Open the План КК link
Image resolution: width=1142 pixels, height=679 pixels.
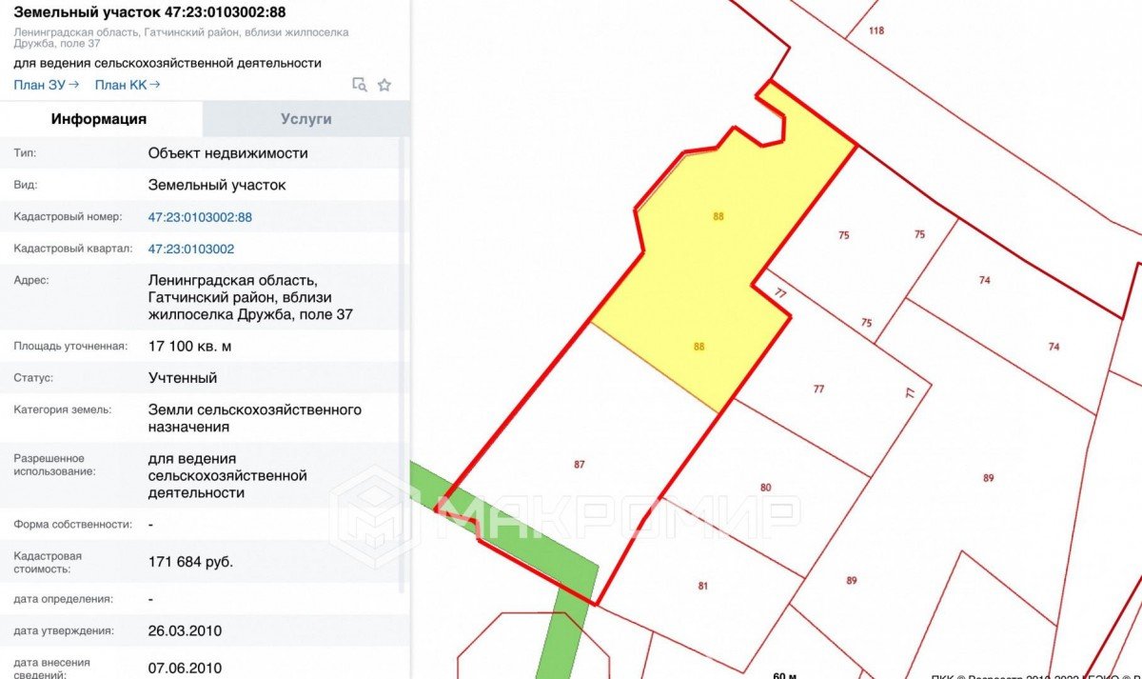point(127,85)
